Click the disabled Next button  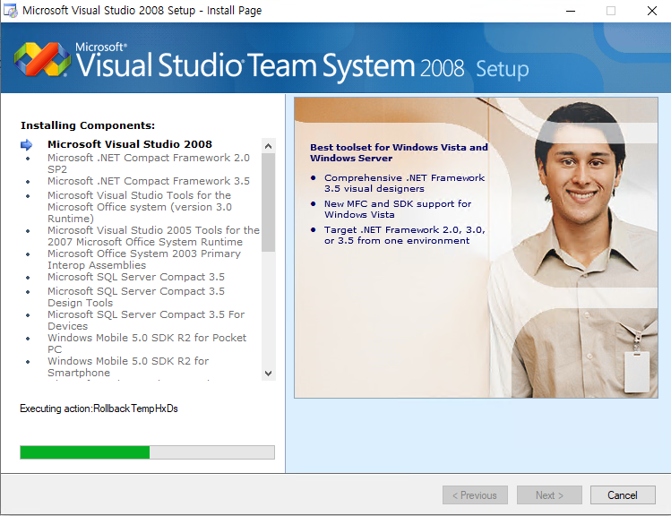pos(549,495)
